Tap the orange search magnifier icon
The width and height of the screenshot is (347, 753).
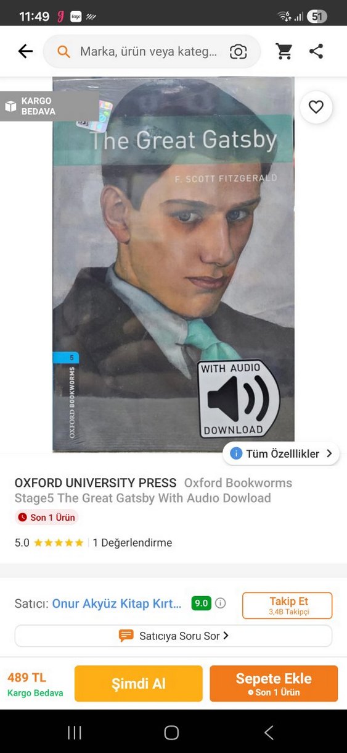(63, 52)
